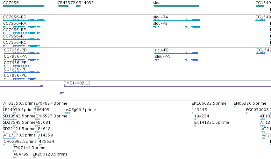Open CG7956-RF transcript label
The width and height of the screenshot is (271, 159).
14,36
